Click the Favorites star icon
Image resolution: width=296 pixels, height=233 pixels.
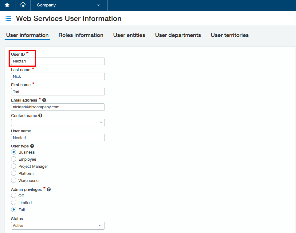click(x=7, y=5)
